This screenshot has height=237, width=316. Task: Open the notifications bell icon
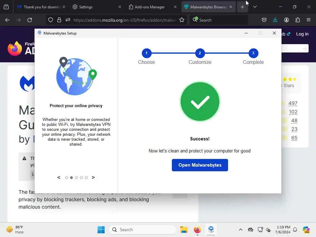coord(295,230)
